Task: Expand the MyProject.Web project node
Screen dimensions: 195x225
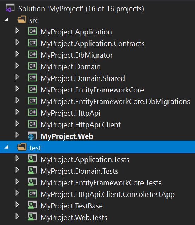Action: pyautogui.click(x=17, y=135)
